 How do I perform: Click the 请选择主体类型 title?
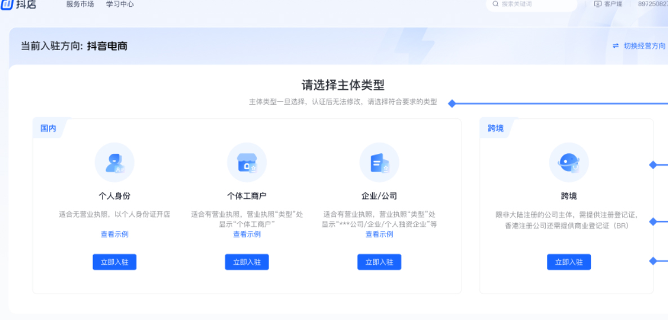click(344, 85)
